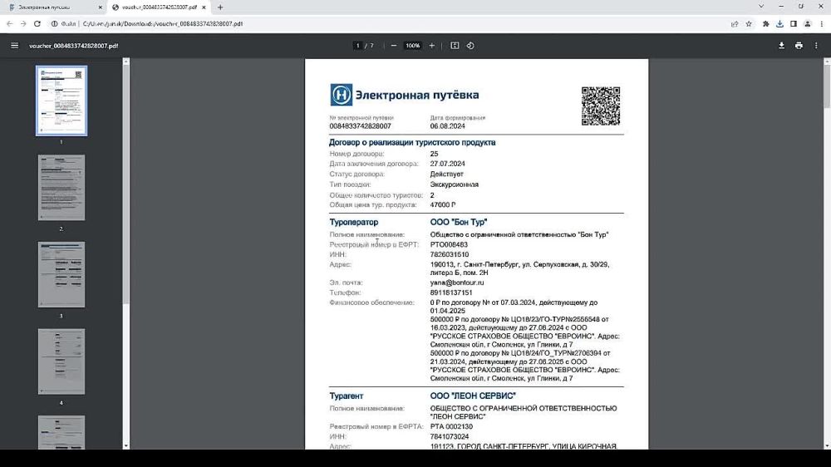Click the thumbnail sidebar scrollbar
The width and height of the screenshot is (831, 467).
tap(125, 184)
